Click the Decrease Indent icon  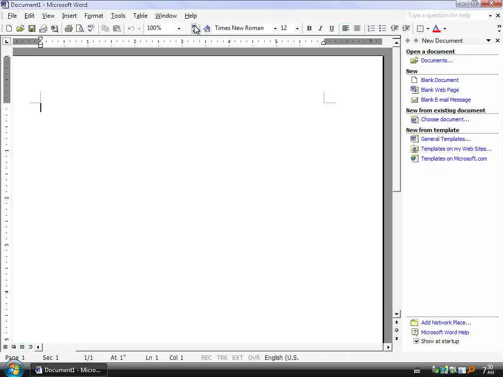pos(394,28)
